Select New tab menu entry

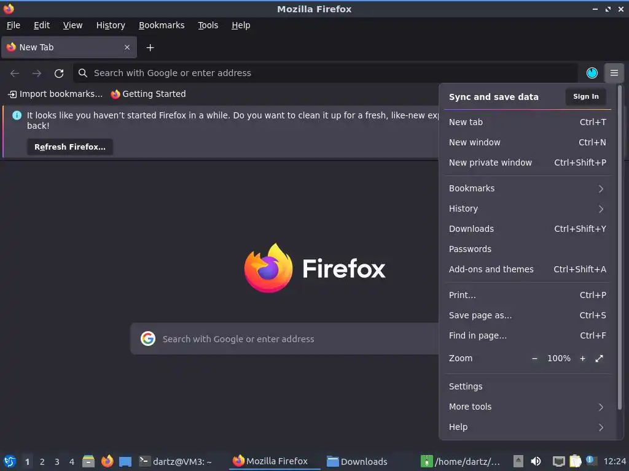[x=528, y=122]
